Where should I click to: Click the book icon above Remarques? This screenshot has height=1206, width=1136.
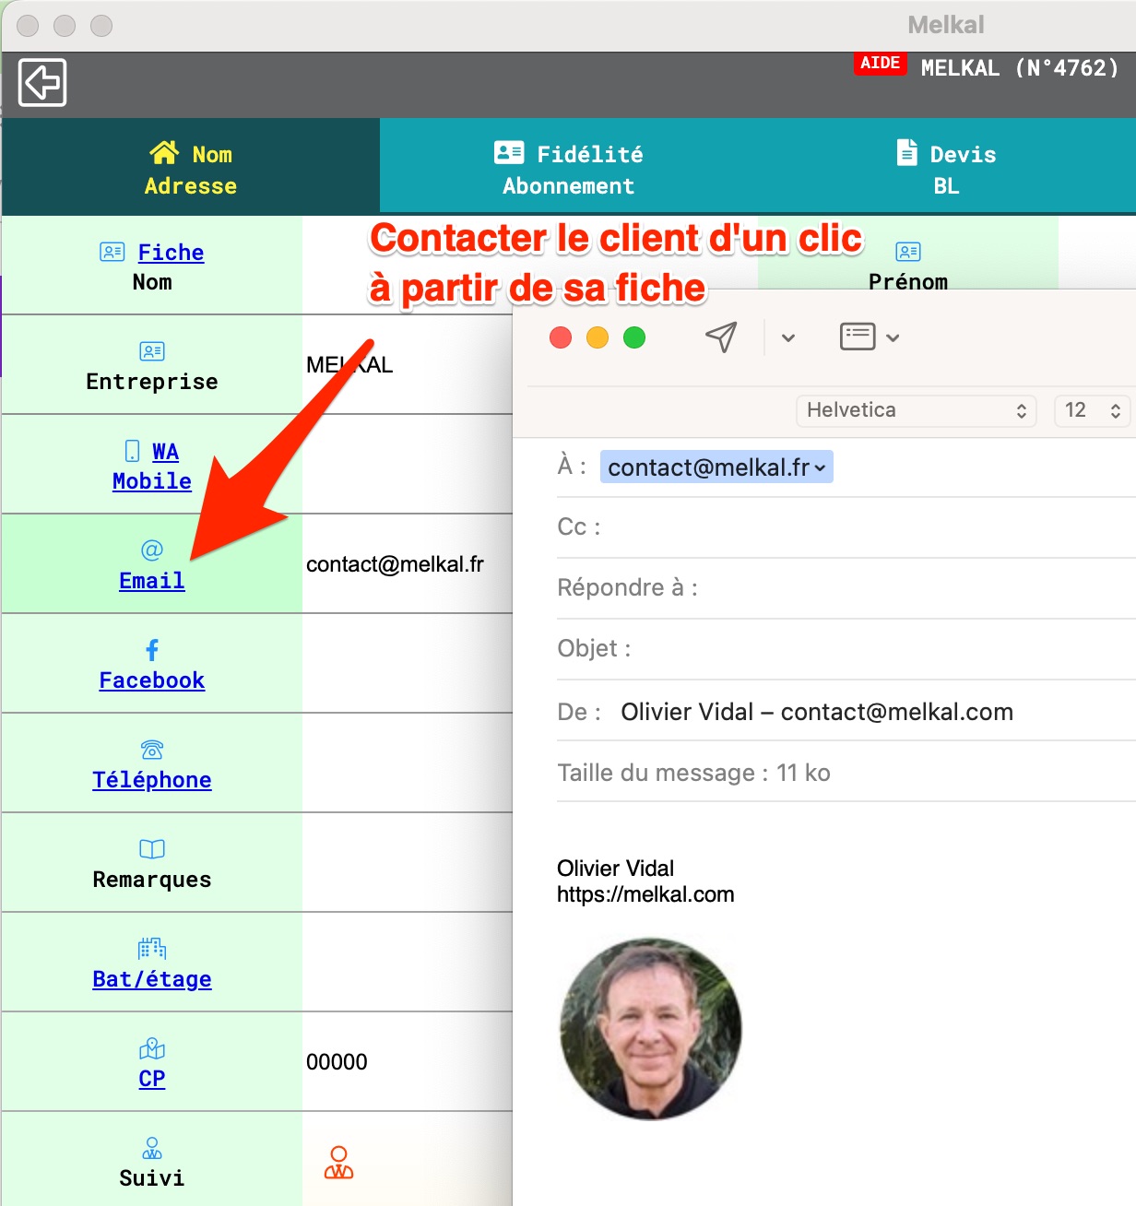[152, 849]
